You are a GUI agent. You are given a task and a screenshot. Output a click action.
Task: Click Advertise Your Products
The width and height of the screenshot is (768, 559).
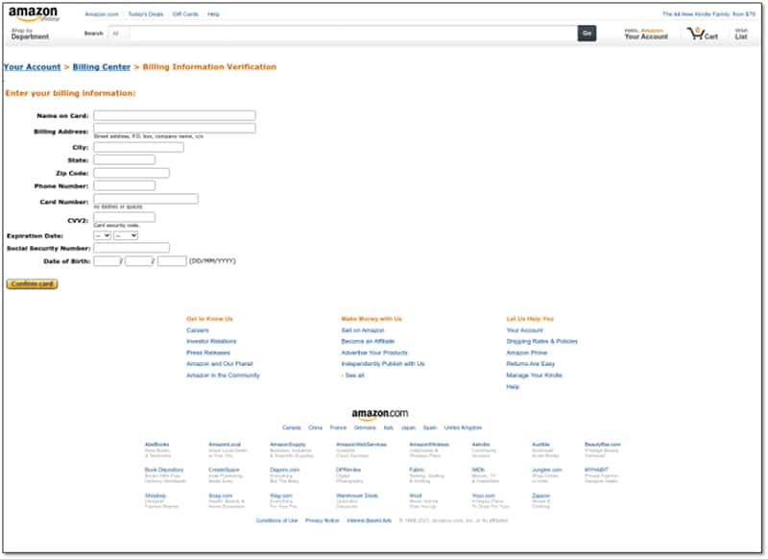point(374,352)
